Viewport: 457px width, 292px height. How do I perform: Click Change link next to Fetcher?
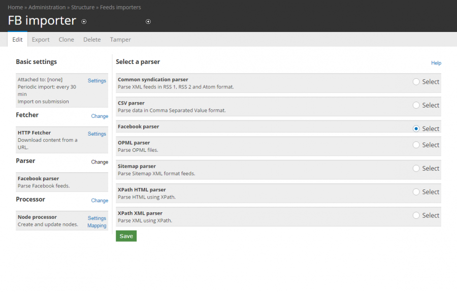pyautogui.click(x=100, y=116)
